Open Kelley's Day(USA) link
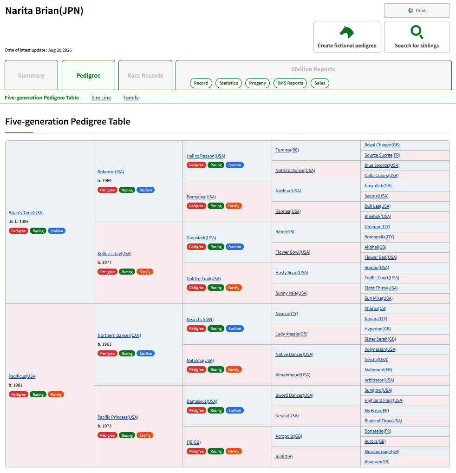 point(115,253)
